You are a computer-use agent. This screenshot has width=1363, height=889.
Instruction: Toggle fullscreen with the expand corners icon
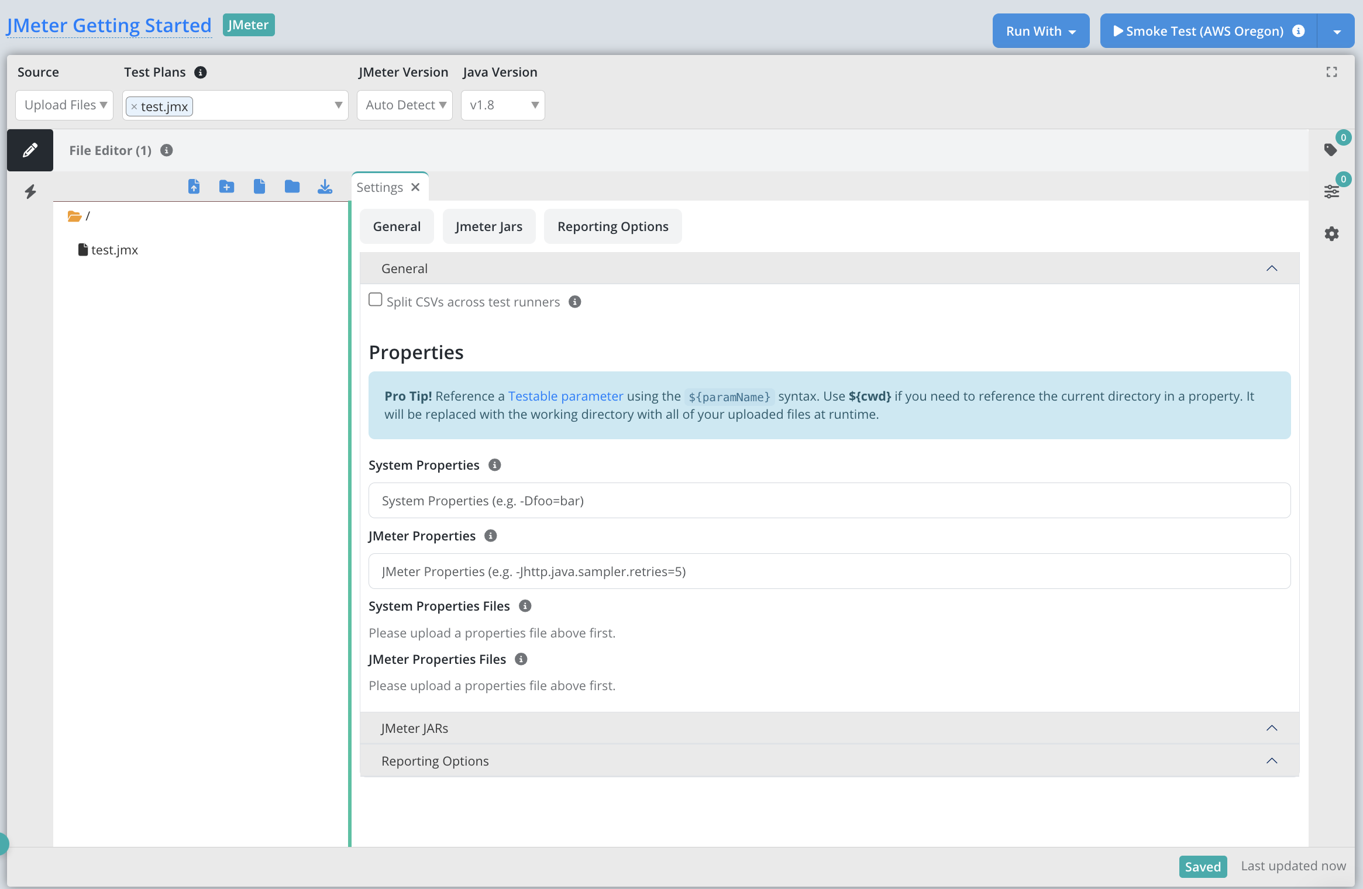[1331, 72]
